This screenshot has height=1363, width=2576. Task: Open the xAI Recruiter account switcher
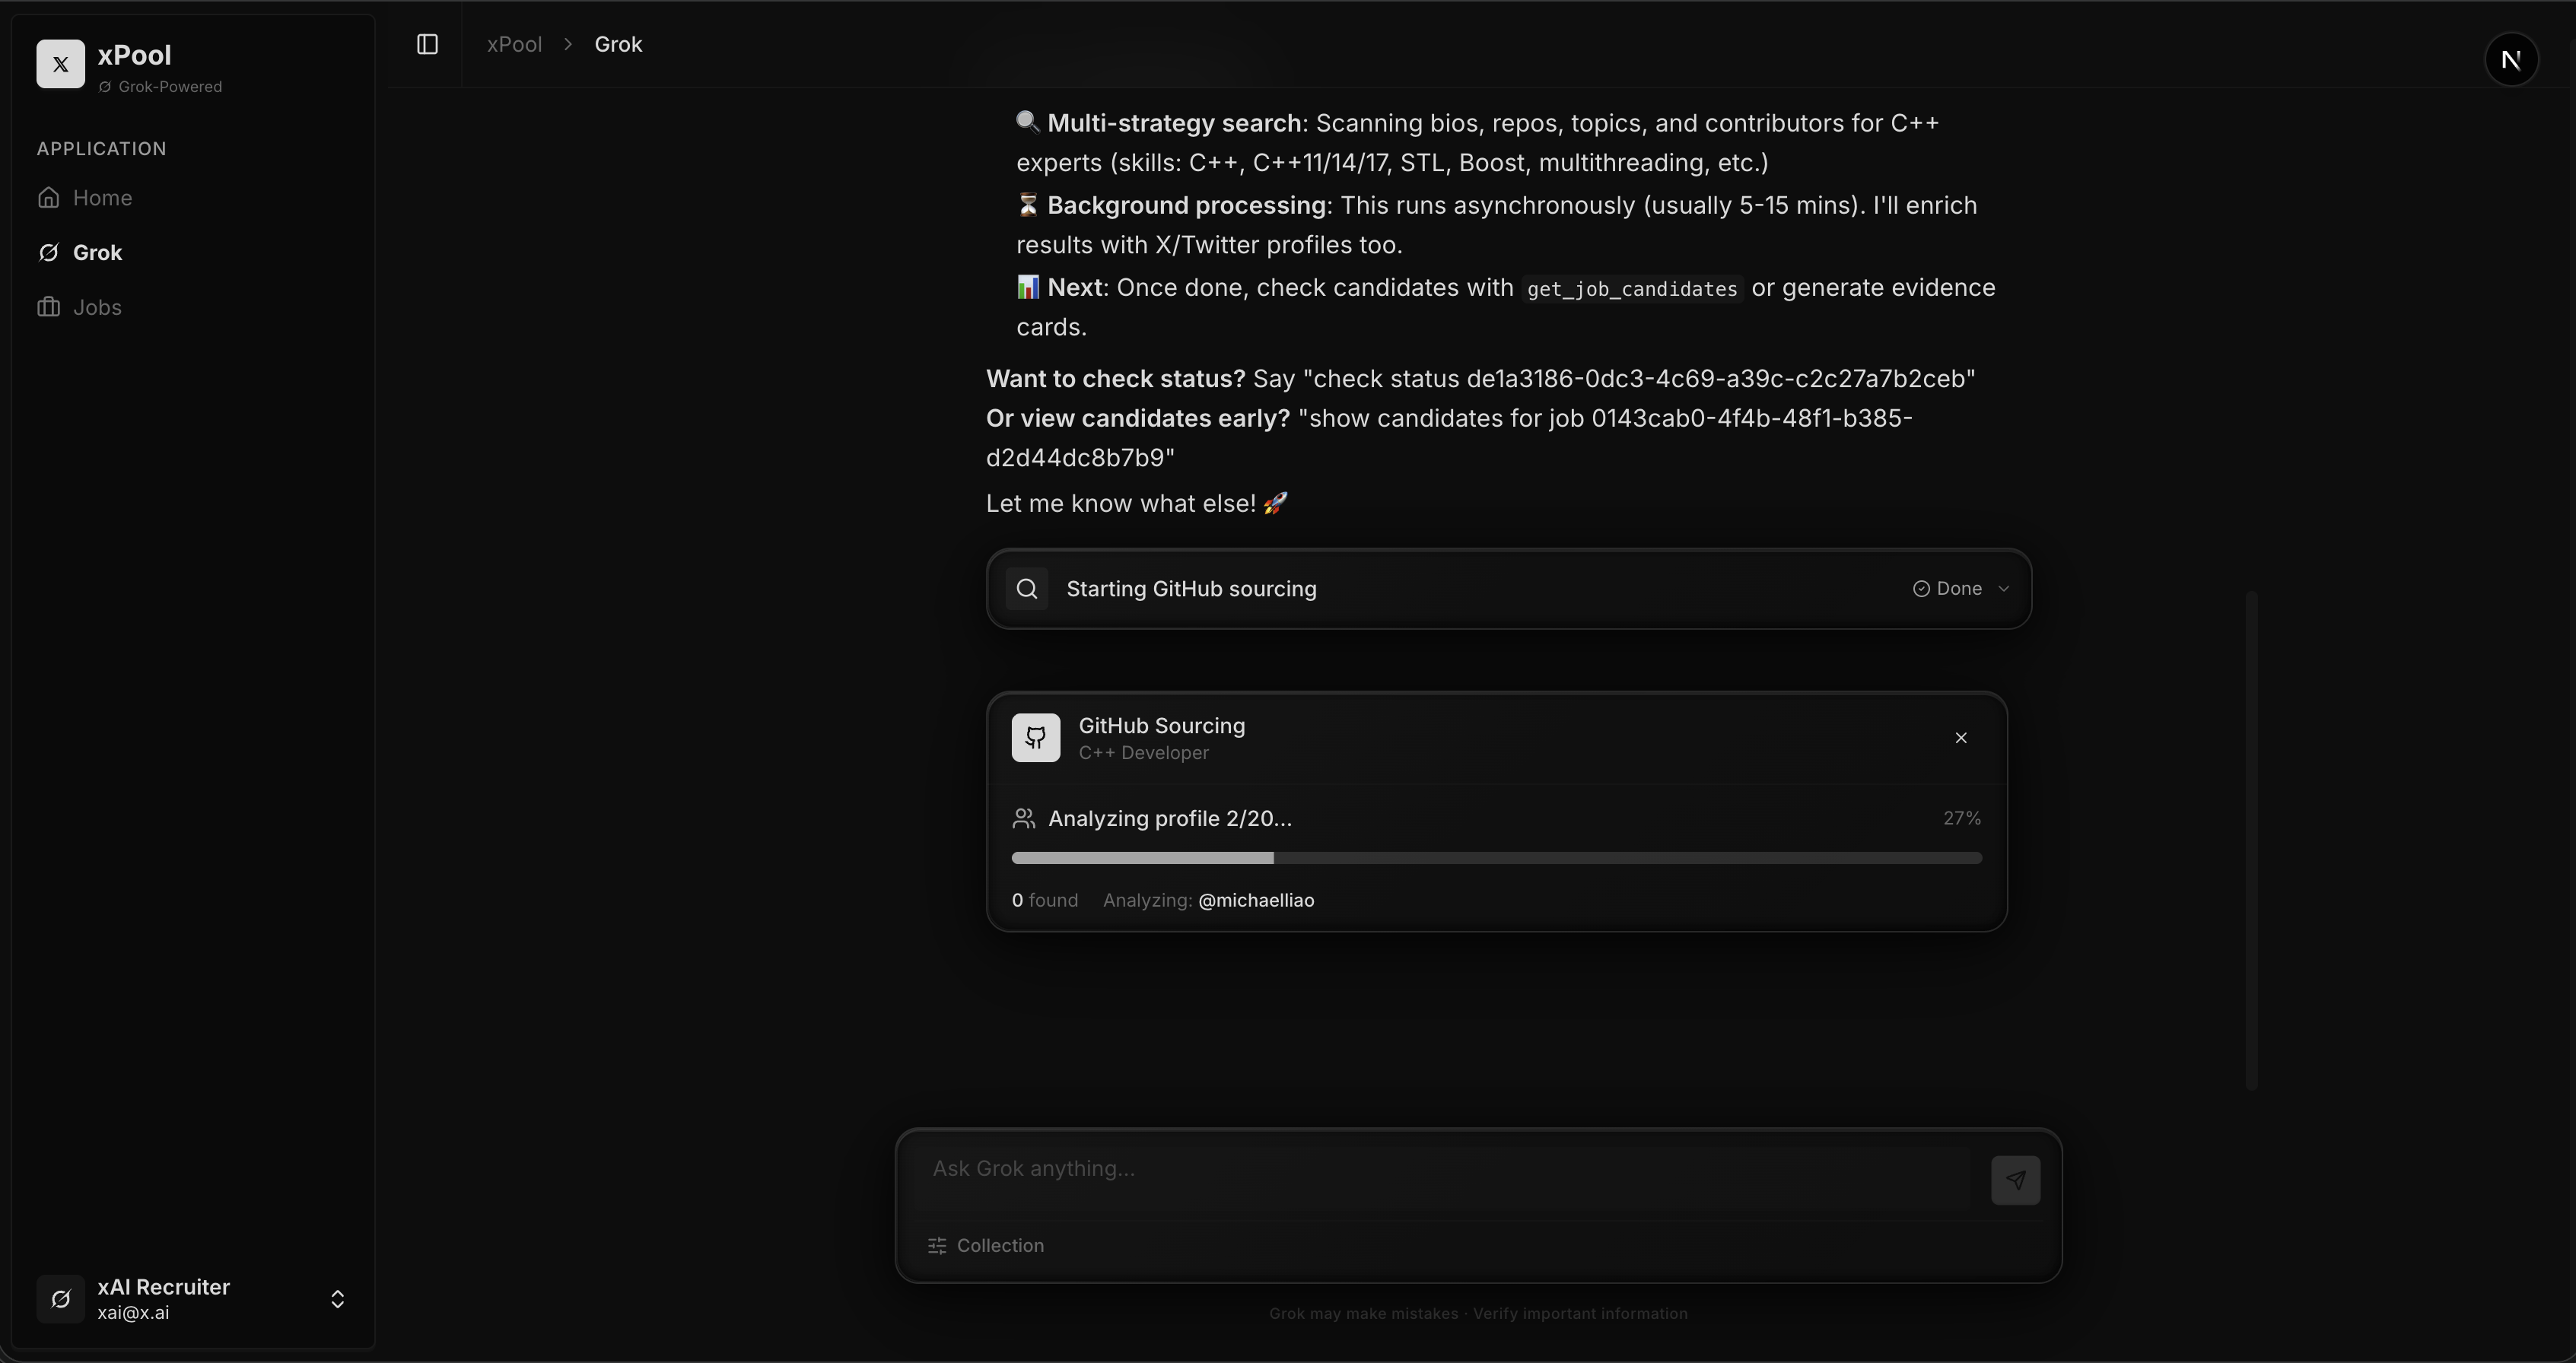point(337,1298)
